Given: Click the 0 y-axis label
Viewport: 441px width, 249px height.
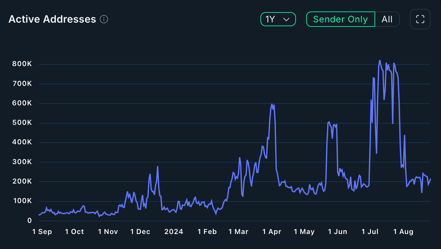Looking at the screenshot, I should (30, 221).
